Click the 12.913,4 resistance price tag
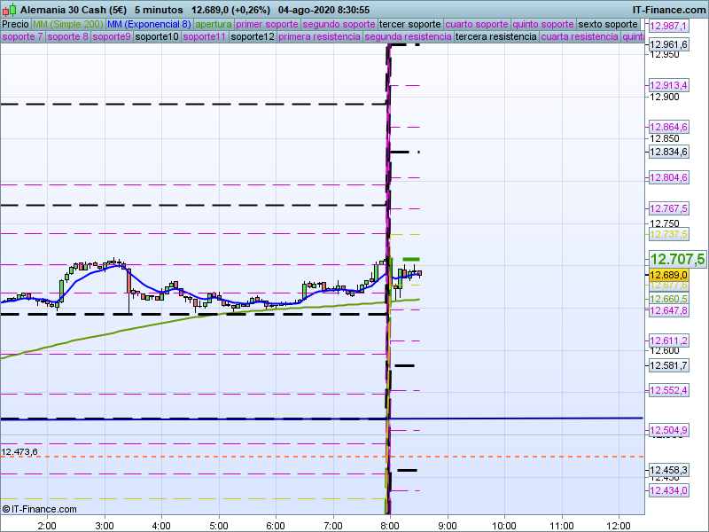 669,85
